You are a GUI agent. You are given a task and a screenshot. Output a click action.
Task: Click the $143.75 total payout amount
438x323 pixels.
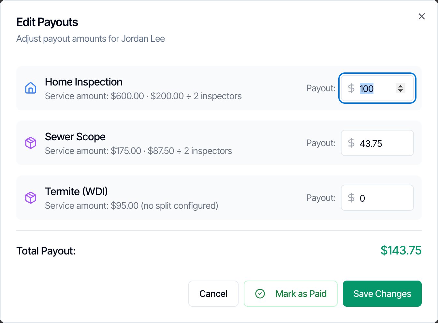[401, 251]
